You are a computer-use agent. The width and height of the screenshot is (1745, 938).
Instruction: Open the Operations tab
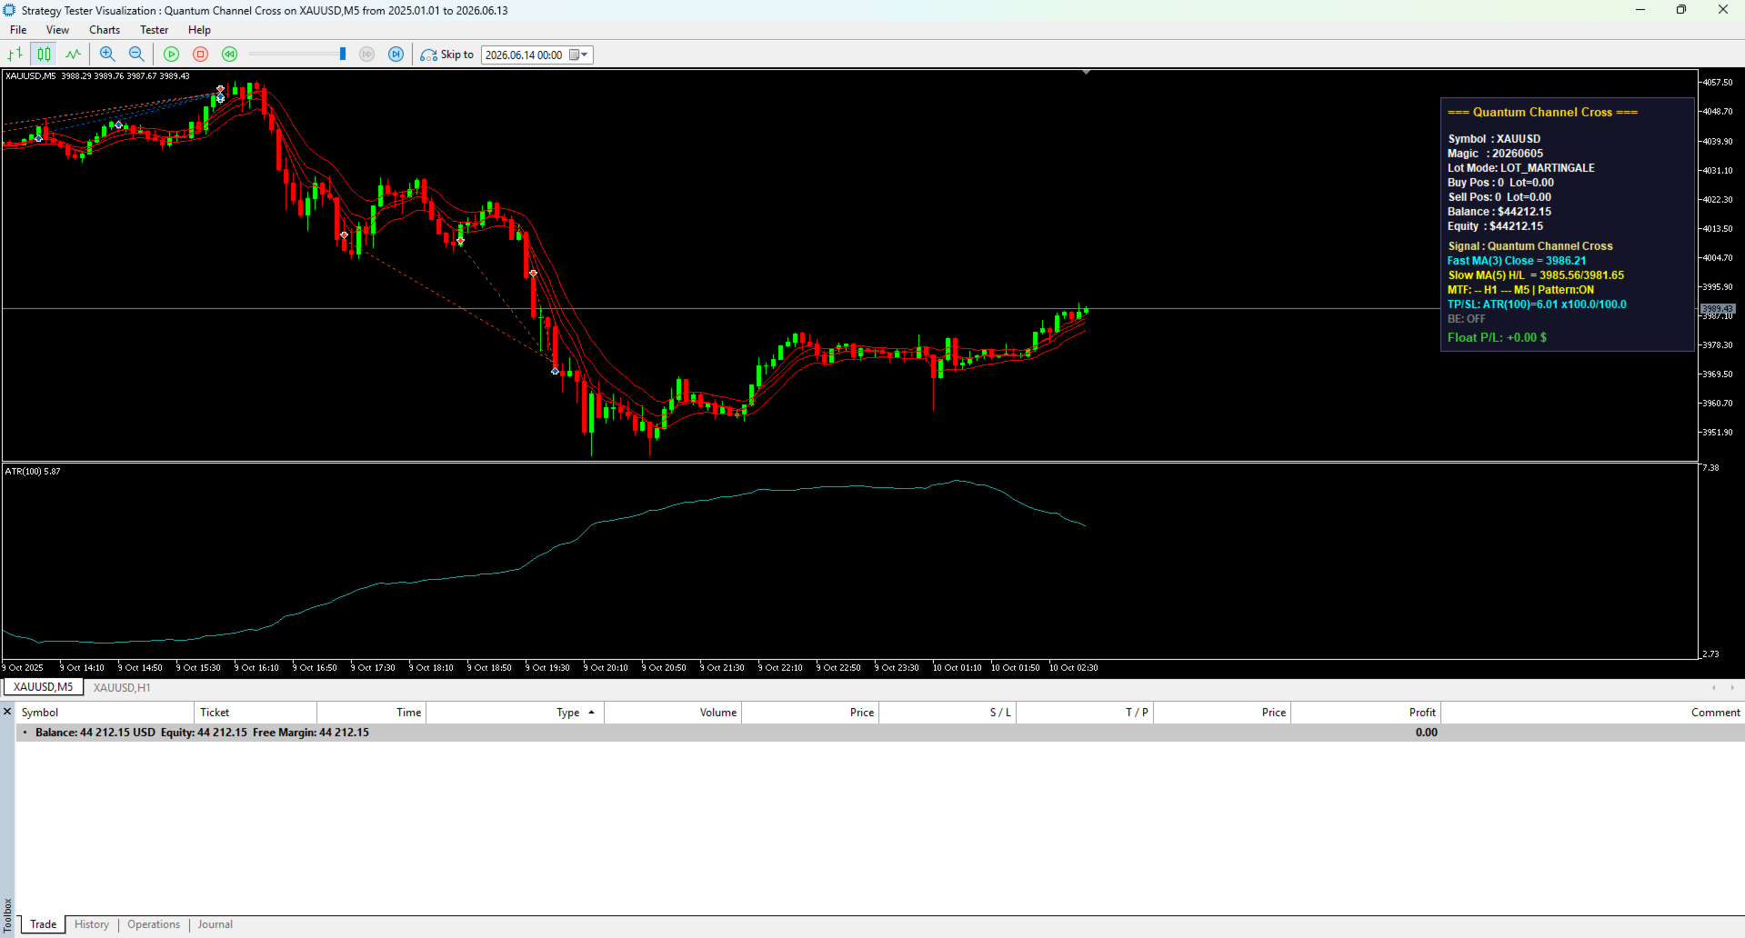tap(154, 924)
